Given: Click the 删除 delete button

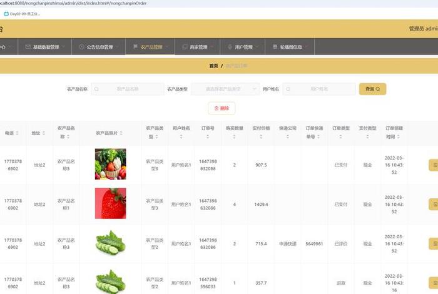Looking at the screenshot, I should point(222,108).
